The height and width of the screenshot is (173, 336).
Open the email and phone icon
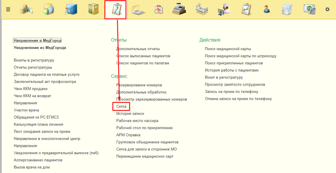tap(309, 9)
